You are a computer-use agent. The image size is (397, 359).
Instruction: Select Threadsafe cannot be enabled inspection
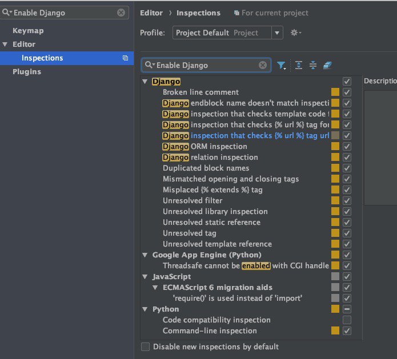point(246,265)
